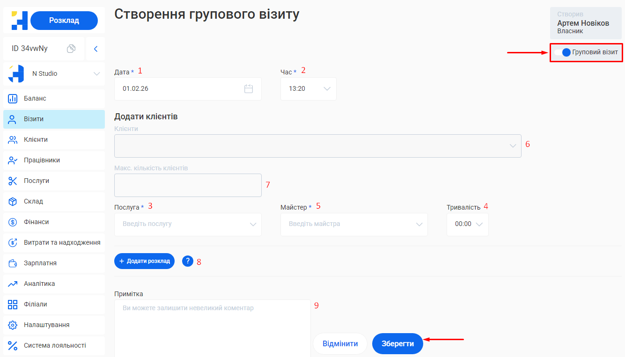Toggle the Груповий візит switch off
Image resolution: width=625 pixels, height=357 pixels.
point(564,52)
